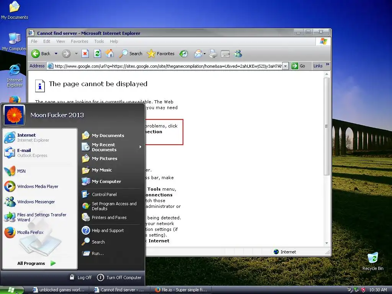This screenshot has width=392, height=294.
Task: Open the Favorites menu in menu bar
Action: (80, 41)
